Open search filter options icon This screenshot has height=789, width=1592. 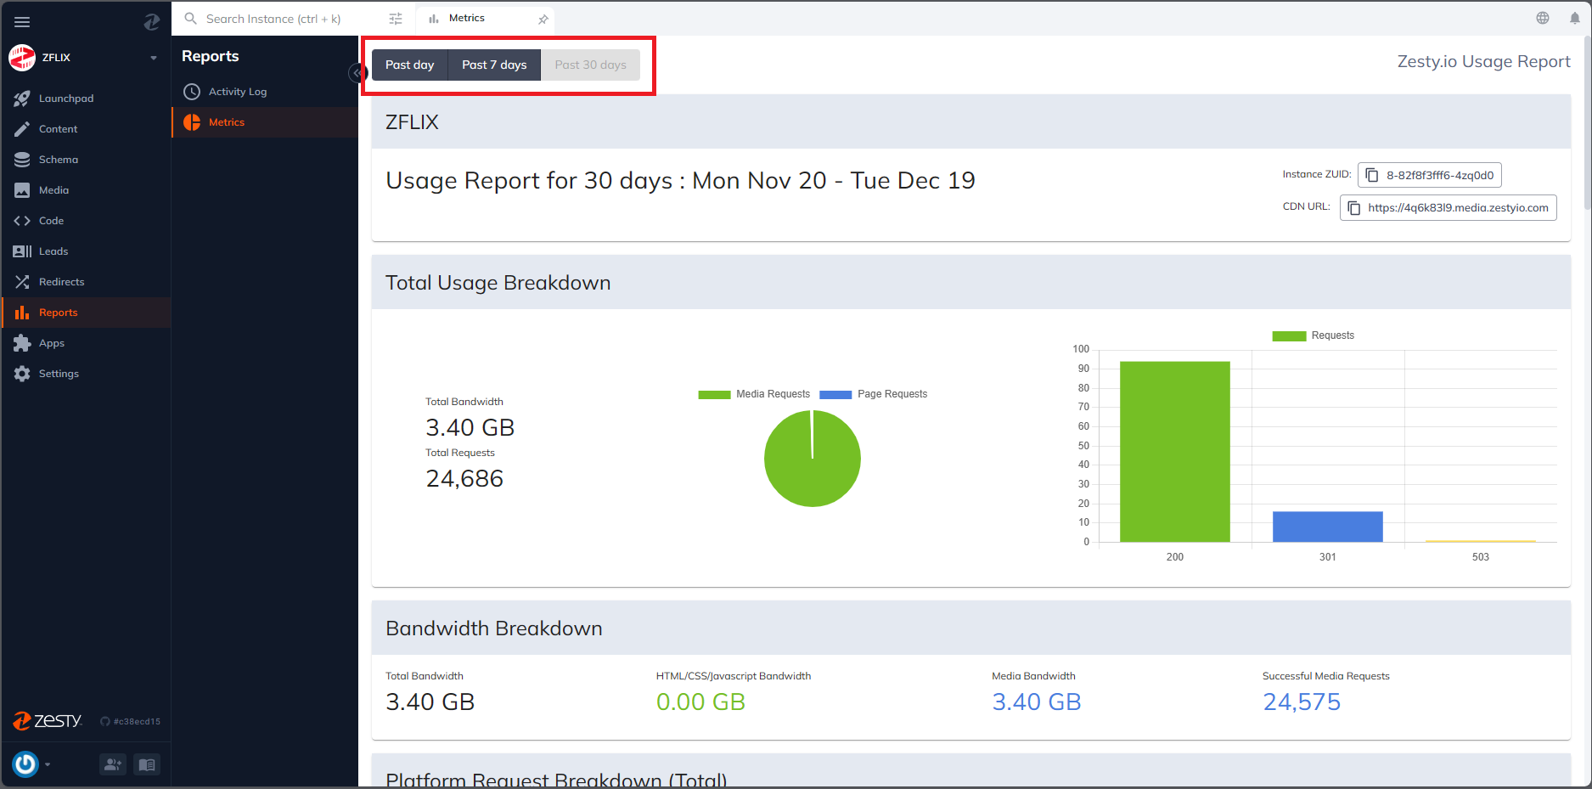point(396,19)
